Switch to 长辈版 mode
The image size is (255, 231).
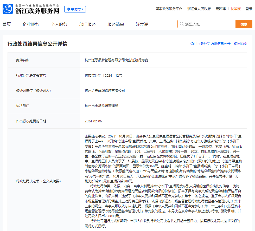tap(235, 9)
